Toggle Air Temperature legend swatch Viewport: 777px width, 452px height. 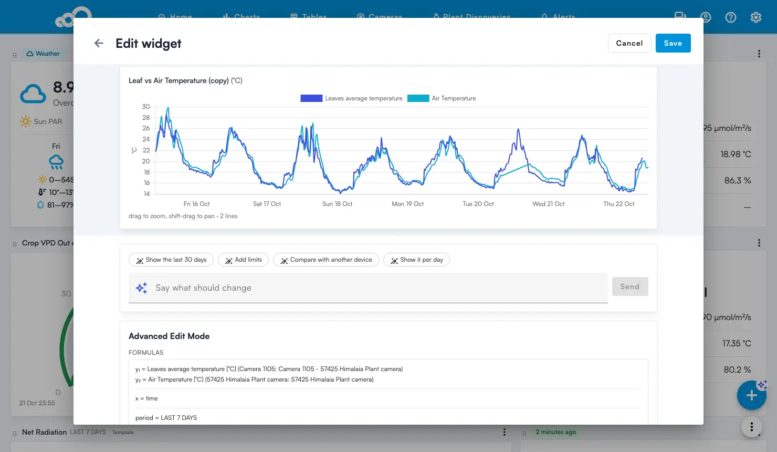pyautogui.click(x=418, y=98)
